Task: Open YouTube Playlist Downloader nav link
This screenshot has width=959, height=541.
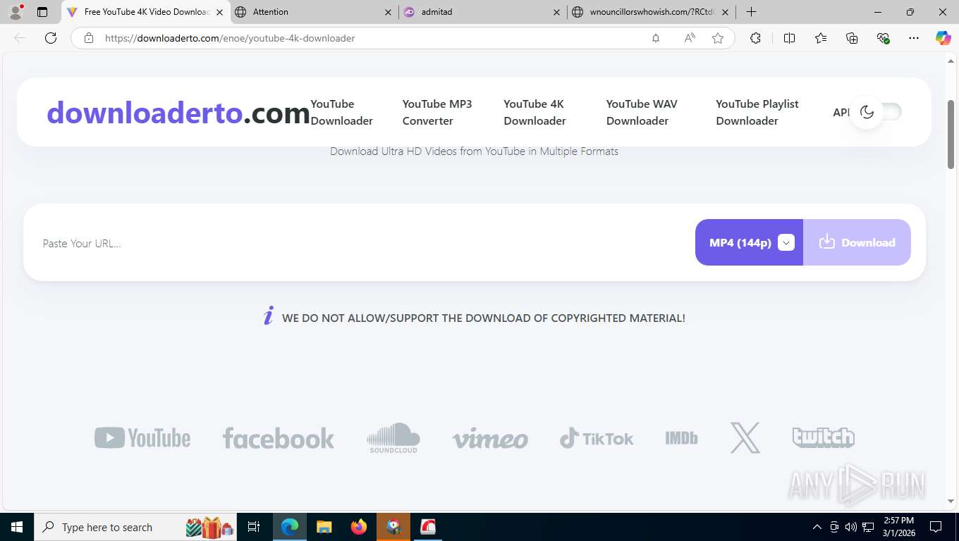Action: (757, 112)
